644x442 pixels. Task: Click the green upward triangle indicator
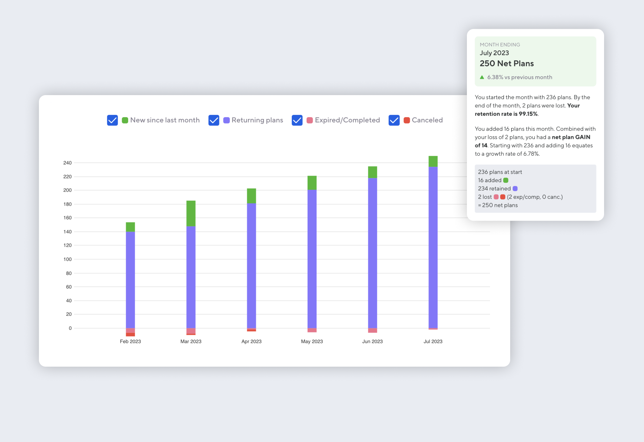click(482, 77)
